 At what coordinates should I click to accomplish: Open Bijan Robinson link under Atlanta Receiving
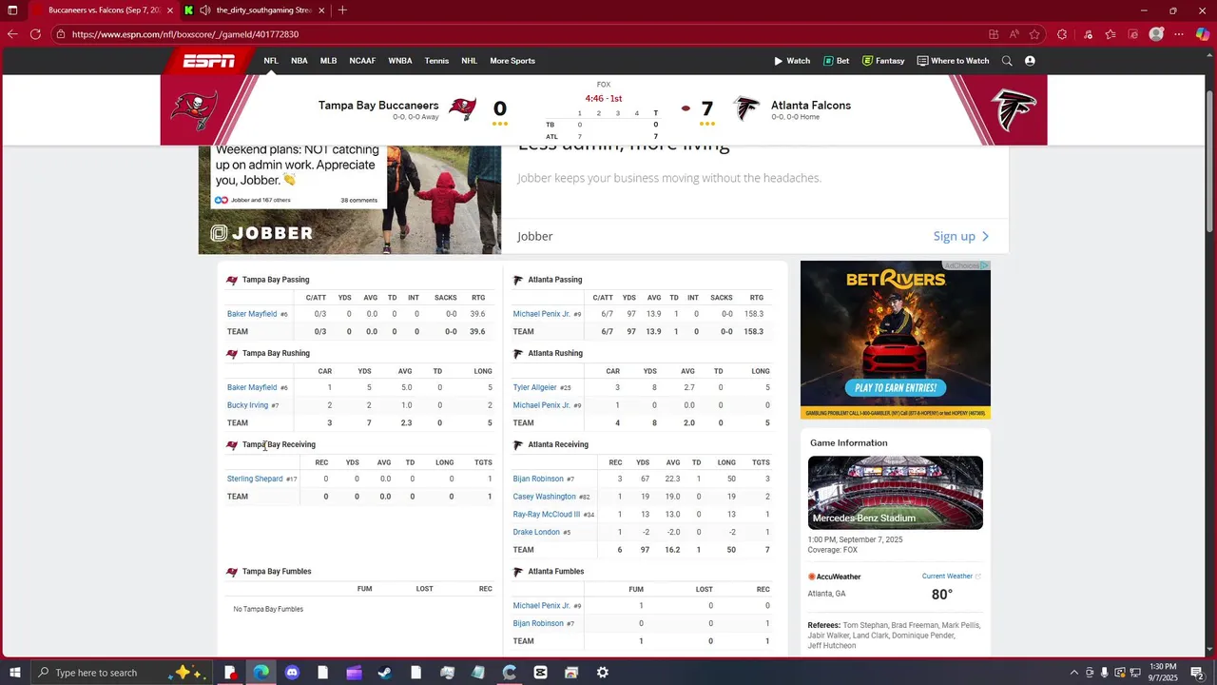tap(538, 479)
